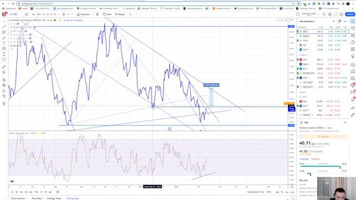Open the favorite indicators dropdown arrow

[x=93, y=14]
